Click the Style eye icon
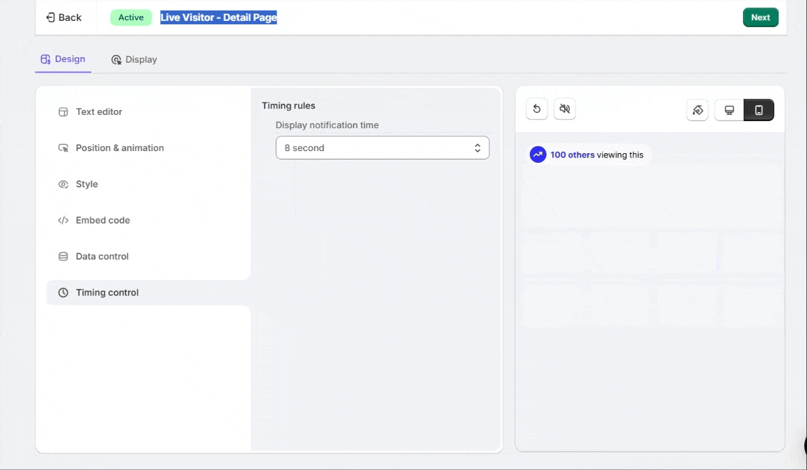 63,184
